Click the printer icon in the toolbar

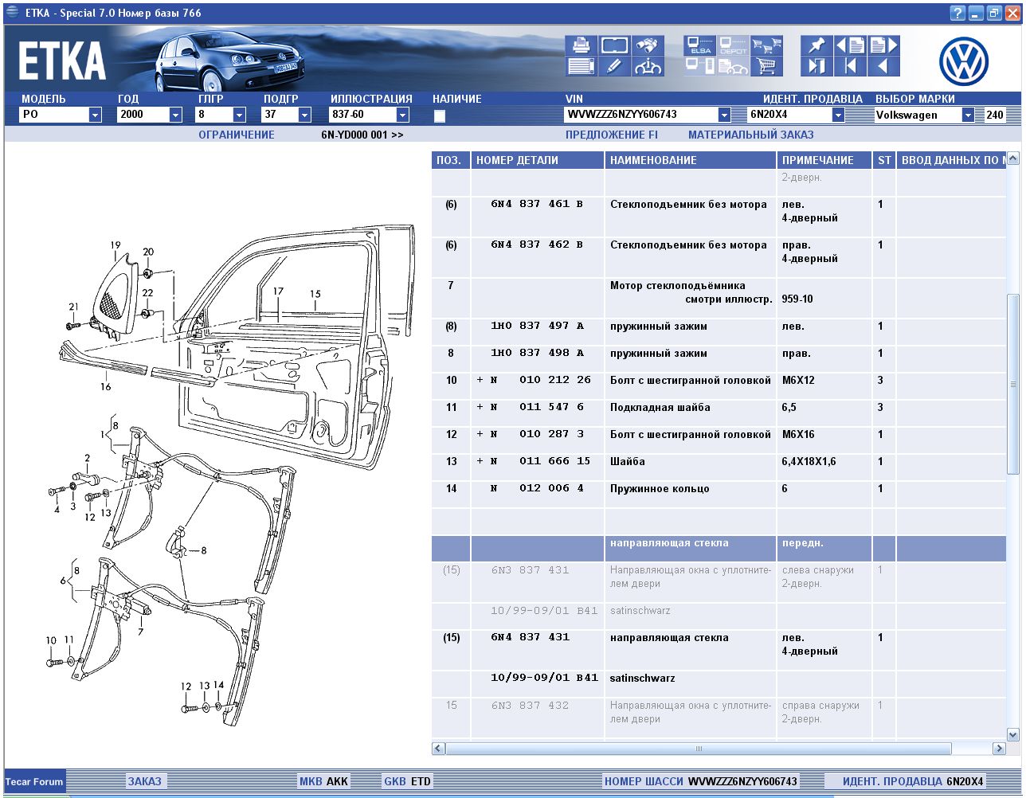581,45
